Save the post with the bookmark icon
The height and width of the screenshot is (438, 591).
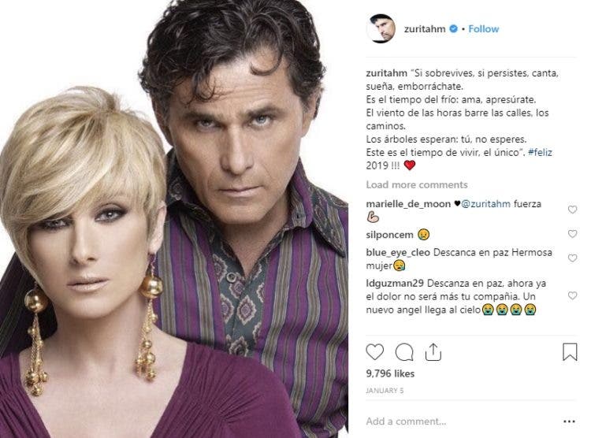tap(570, 351)
